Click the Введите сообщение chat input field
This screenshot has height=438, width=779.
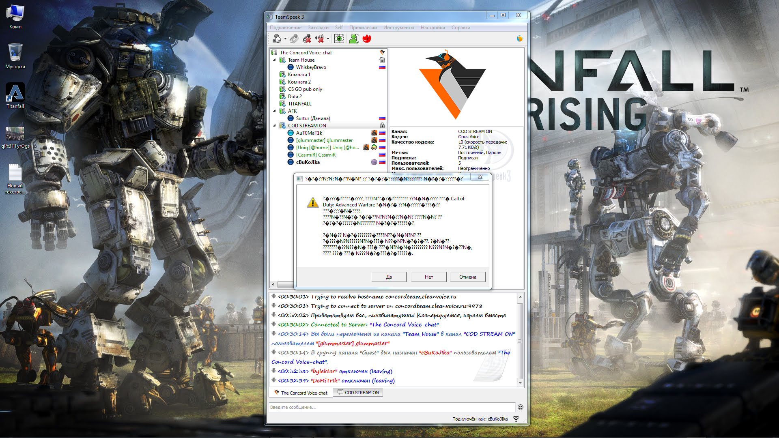392,407
